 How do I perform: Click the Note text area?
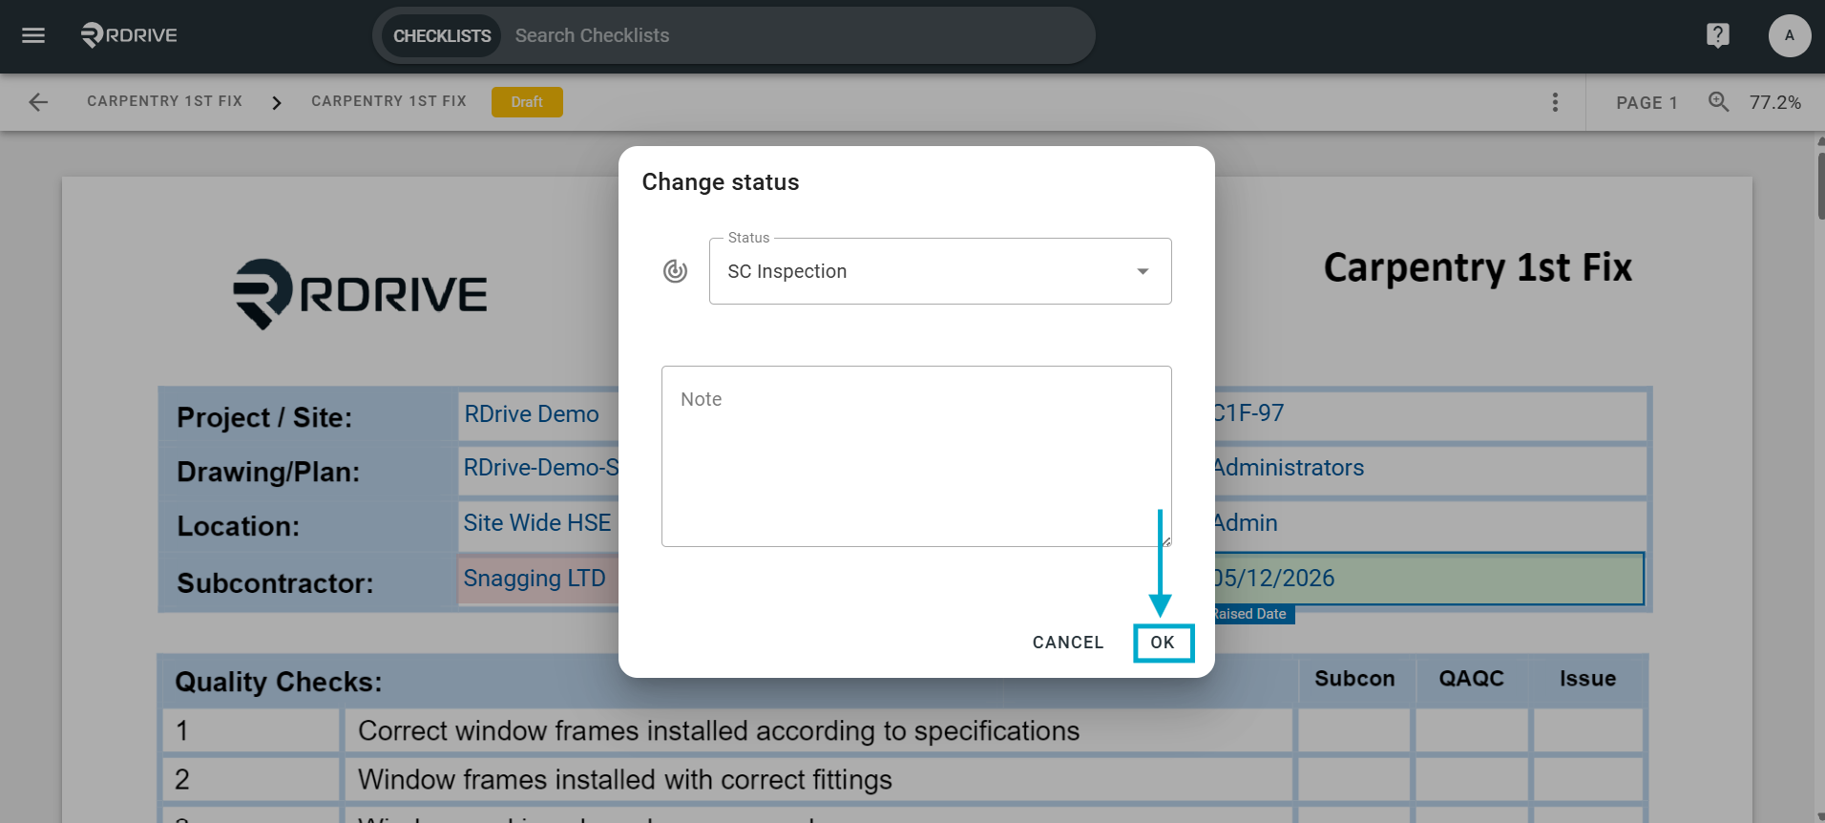tap(916, 456)
